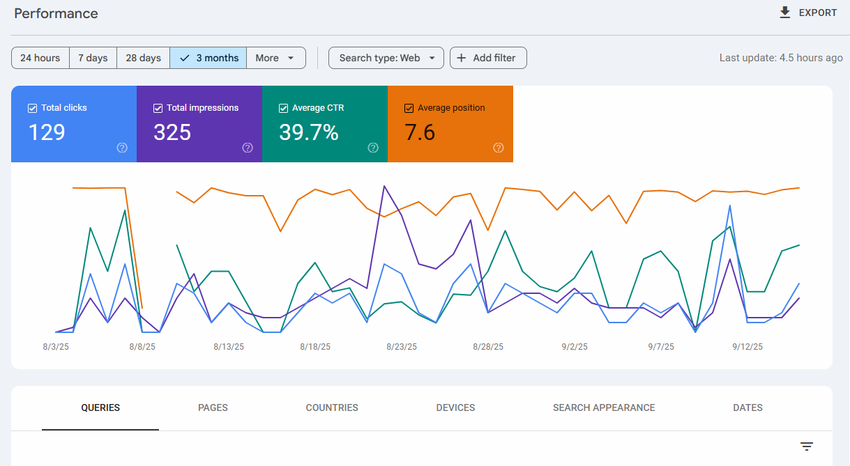Switch to the Pages tab

pyautogui.click(x=213, y=407)
